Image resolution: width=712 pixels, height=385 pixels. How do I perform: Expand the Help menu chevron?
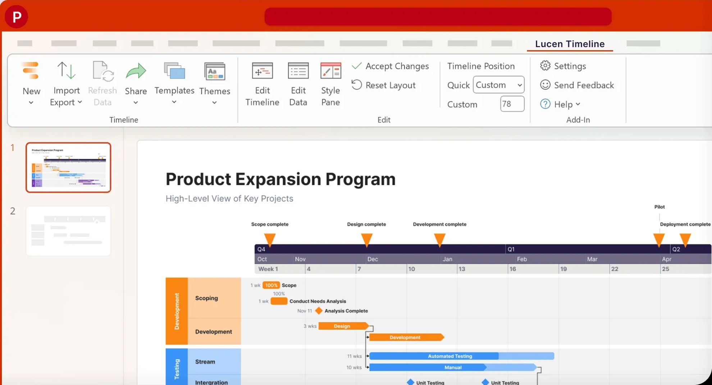[x=578, y=104]
